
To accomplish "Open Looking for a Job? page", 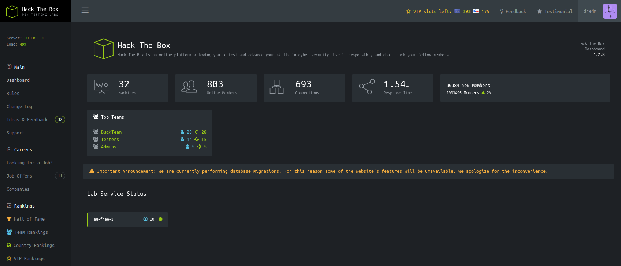I will [30, 163].
